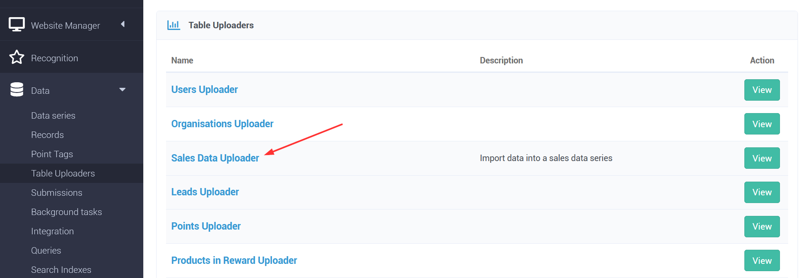The image size is (807, 278).
Task: Click the Data database icon
Action: click(17, 90)
